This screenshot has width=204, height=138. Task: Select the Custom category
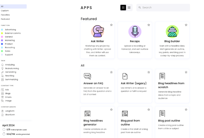[x=5, y=11]
